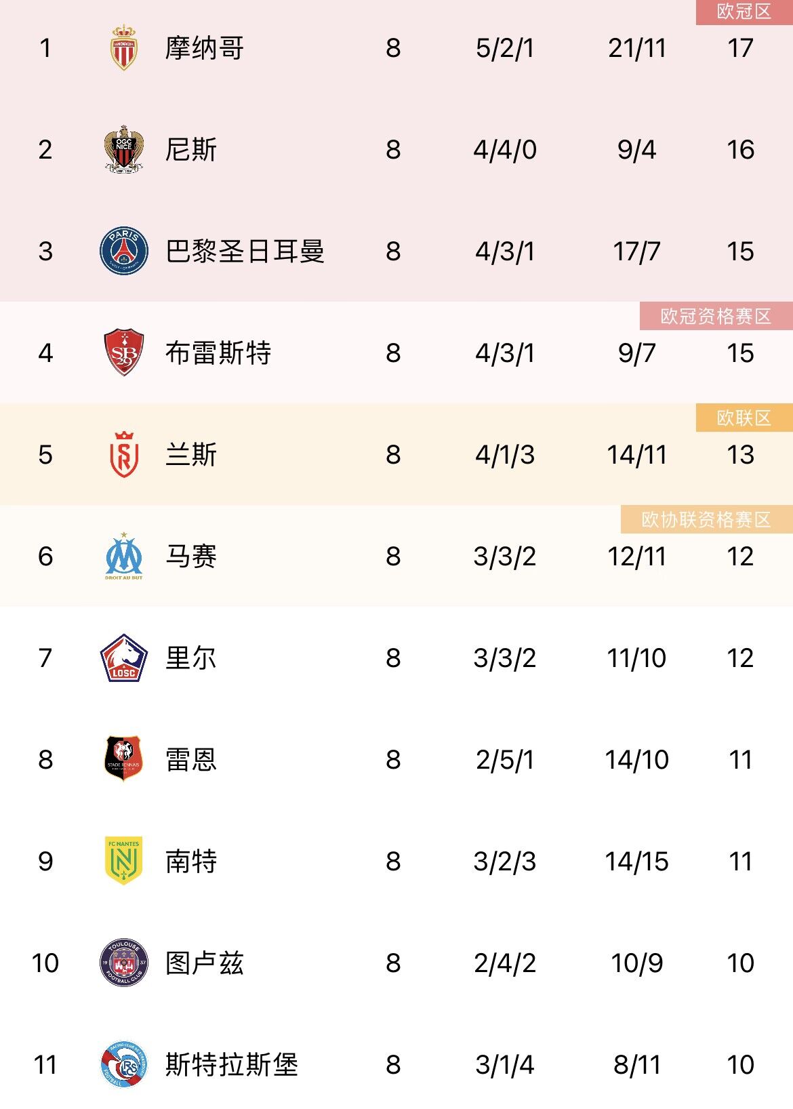Tap the OGC Nice club logo
The image size is (793, 1109).
pos(124,149)
